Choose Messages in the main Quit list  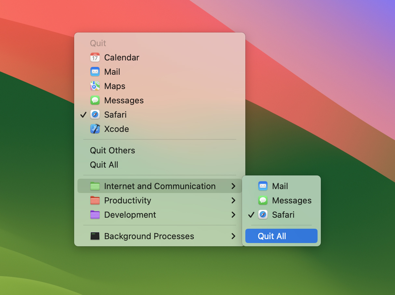click(160, 100)
